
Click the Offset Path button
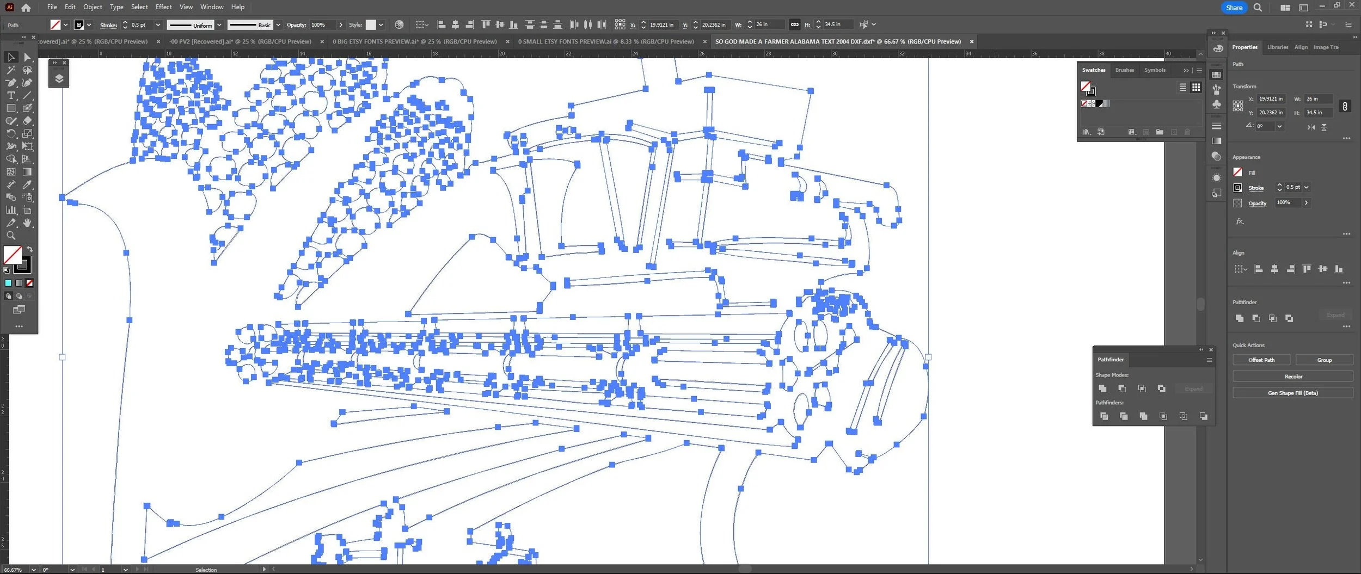point(1261,360)
